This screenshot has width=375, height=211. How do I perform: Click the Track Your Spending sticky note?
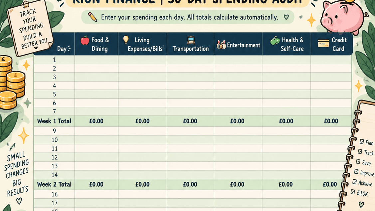coord(30,29)
